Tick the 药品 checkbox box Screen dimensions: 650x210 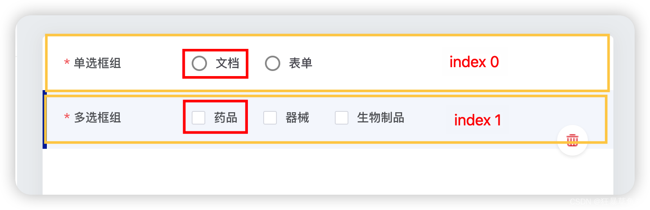coord(198,118)
